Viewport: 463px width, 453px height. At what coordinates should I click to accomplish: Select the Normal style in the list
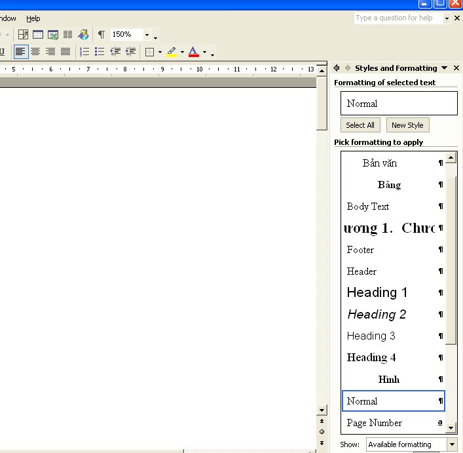click(394, 401)
